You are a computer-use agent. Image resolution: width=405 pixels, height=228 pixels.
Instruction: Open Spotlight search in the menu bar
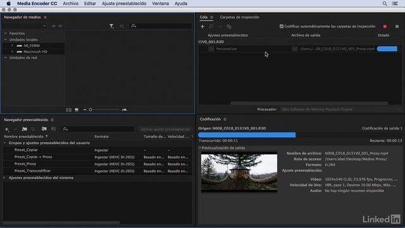(x=385, y=4)
